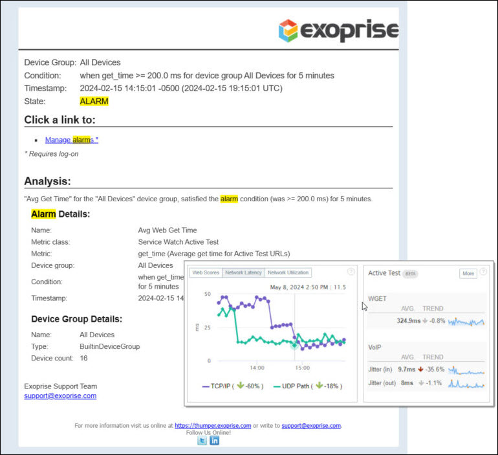
Task: Switch to the Web Scores tab
Action: [x=206, y=273]
